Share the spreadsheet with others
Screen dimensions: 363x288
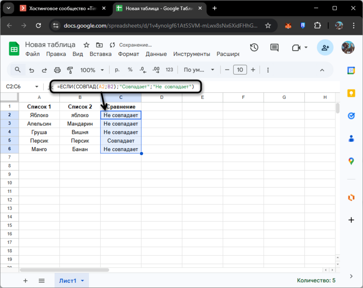tap(325, 48)
